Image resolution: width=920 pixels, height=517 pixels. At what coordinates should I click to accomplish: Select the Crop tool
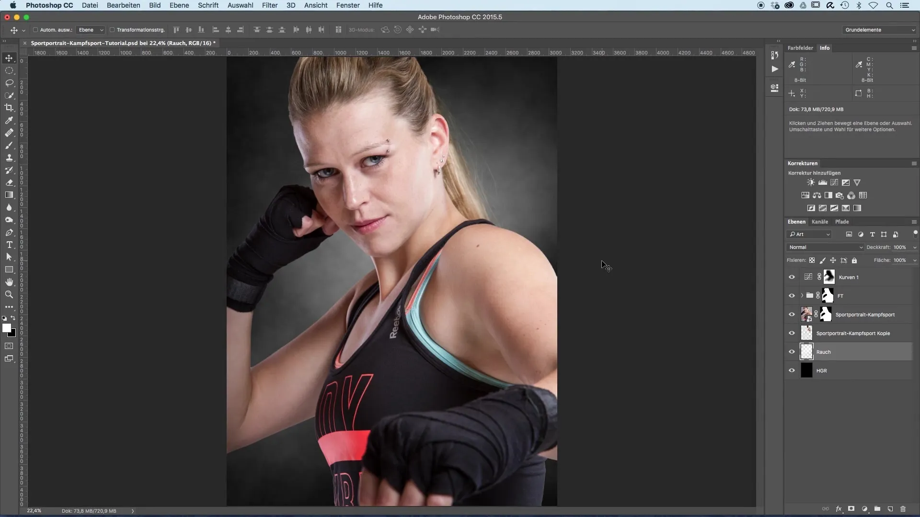point(9,108)
